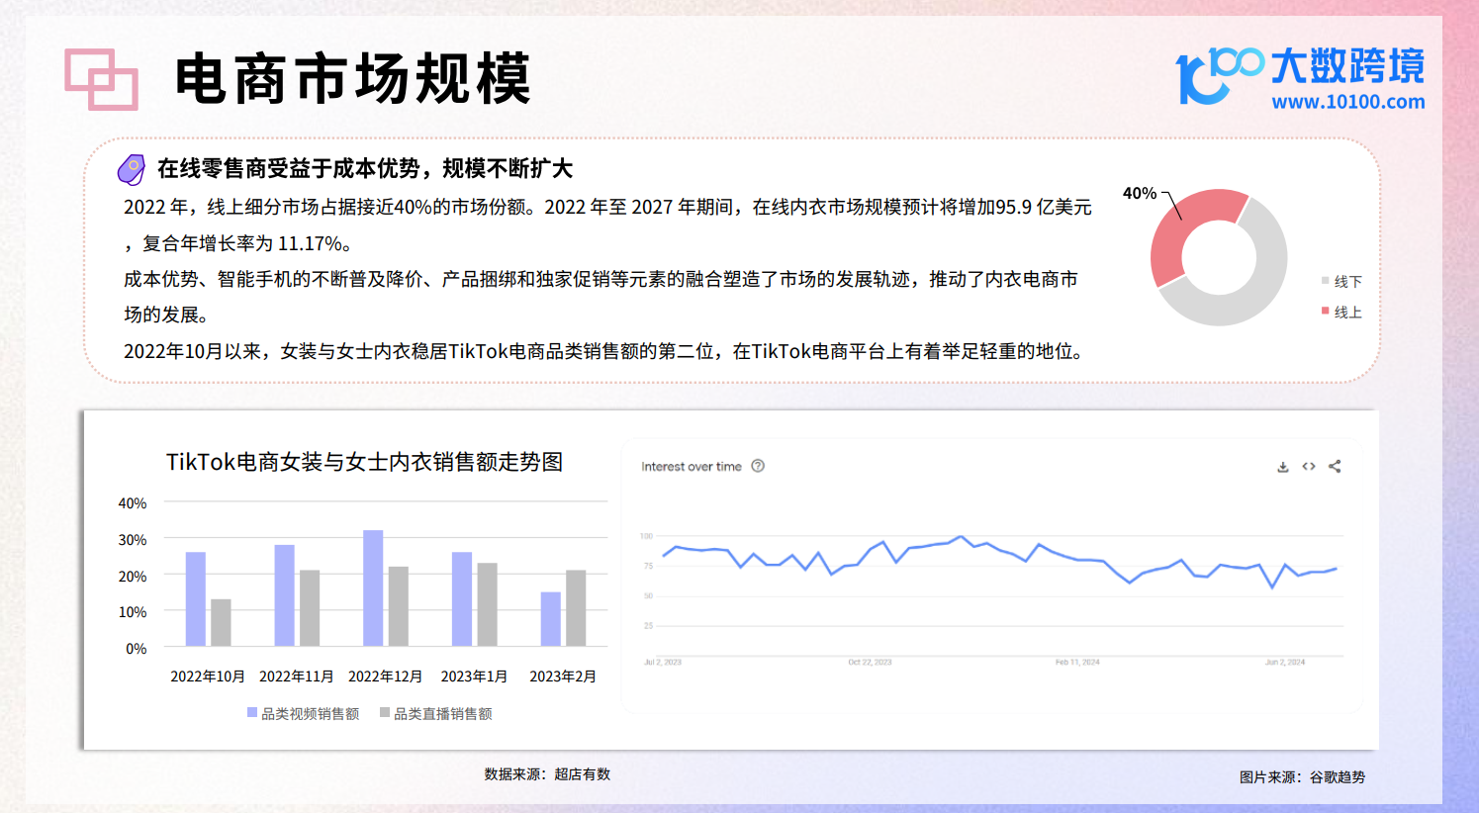Click the 2022年12月 axis label
The height and width of the screenshot is (813, 1479).
click(386, 677)
